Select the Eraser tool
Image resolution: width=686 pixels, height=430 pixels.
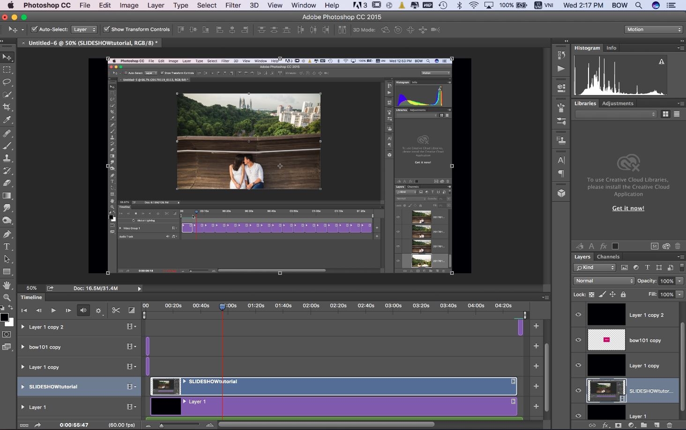pos(7,183)
